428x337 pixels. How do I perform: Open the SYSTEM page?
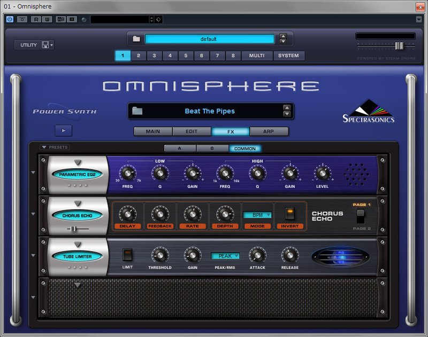(288, 56)
